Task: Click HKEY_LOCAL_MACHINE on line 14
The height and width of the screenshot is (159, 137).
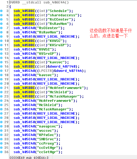Action: tap(56, 58)
